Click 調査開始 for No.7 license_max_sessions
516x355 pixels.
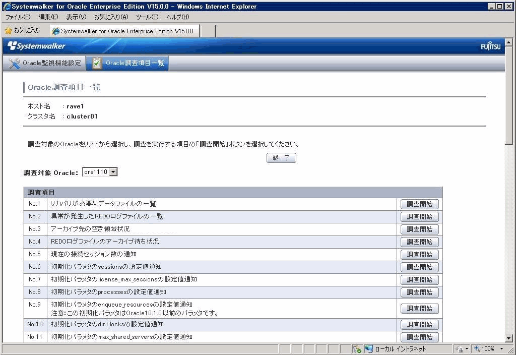(x=420, y=279)
